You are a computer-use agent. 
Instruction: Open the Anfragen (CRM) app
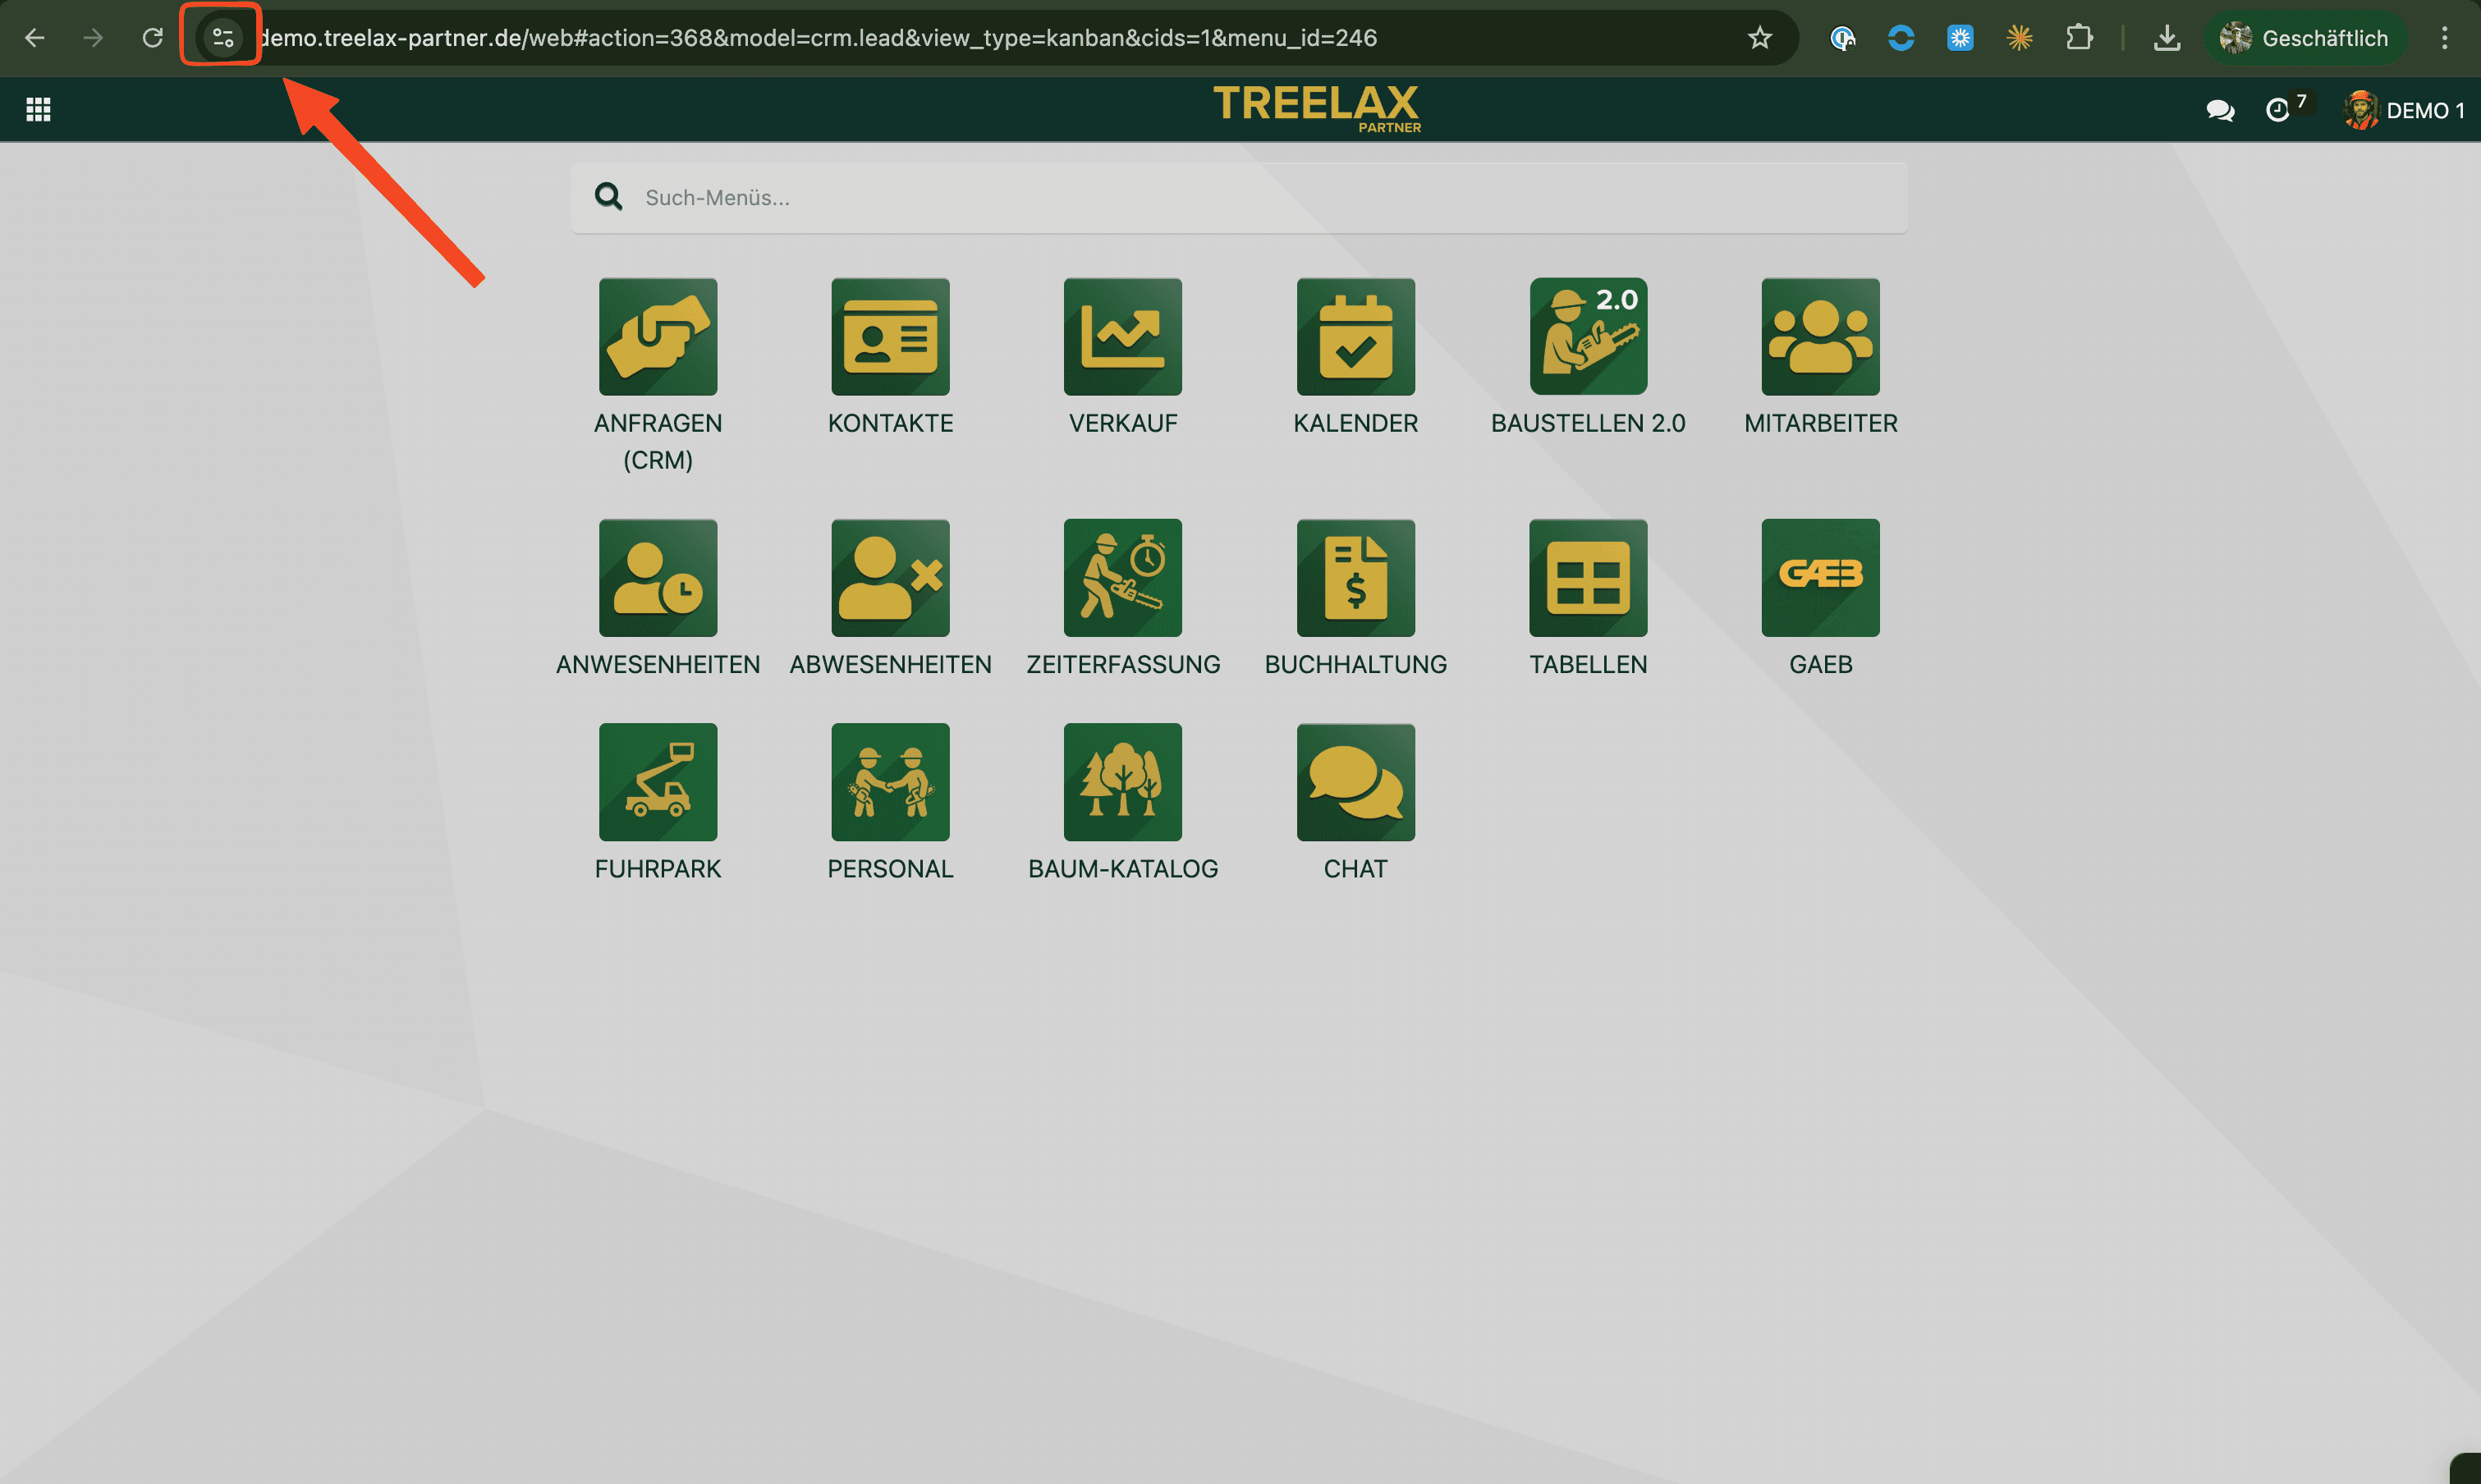click(x=657, y=337)
